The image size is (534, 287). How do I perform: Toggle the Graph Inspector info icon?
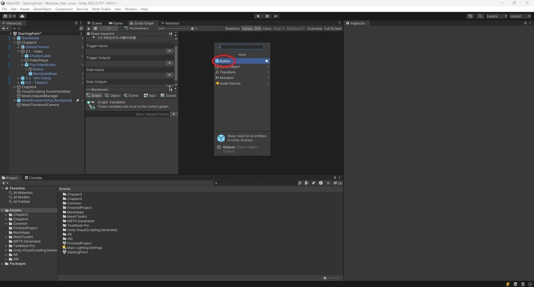pyautogui.click(x=95, y=28)
